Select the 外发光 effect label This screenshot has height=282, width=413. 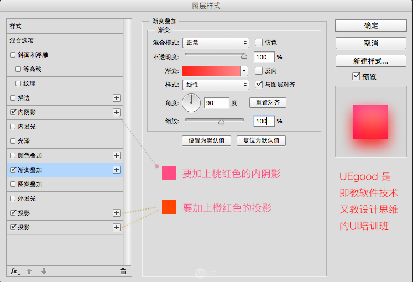tap(27, 199)
